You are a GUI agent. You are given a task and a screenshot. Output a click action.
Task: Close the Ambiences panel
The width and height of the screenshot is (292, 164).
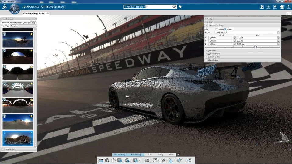click(x=36, y=19)
